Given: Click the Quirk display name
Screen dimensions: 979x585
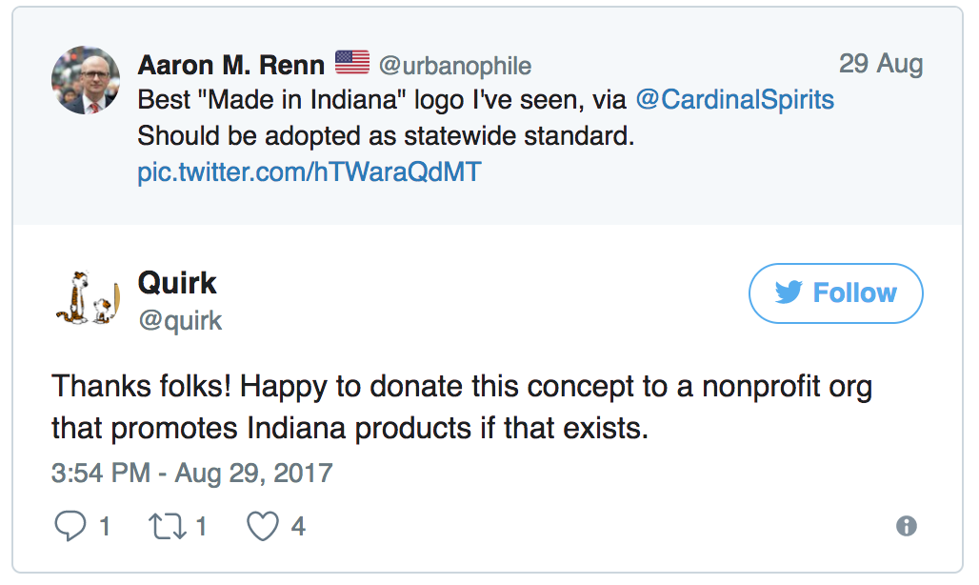Looking at the screenshot, I should [177, 282].
